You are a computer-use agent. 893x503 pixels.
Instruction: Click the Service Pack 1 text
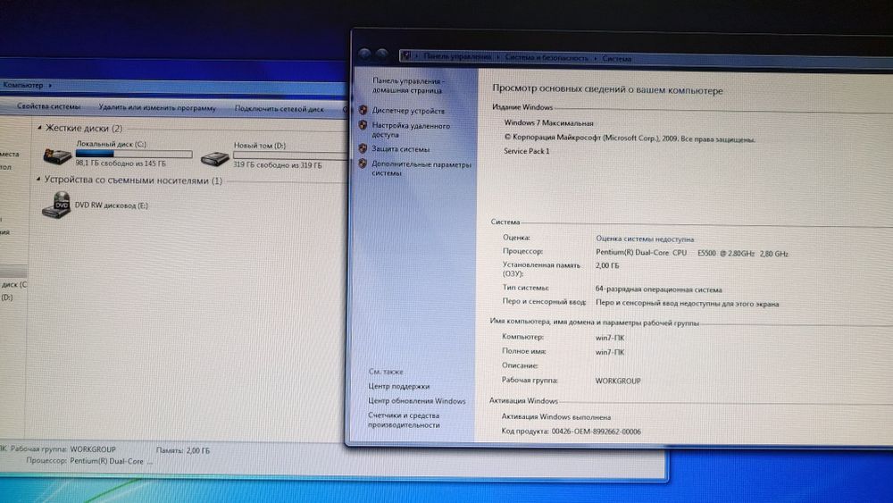tap(526, 151)
